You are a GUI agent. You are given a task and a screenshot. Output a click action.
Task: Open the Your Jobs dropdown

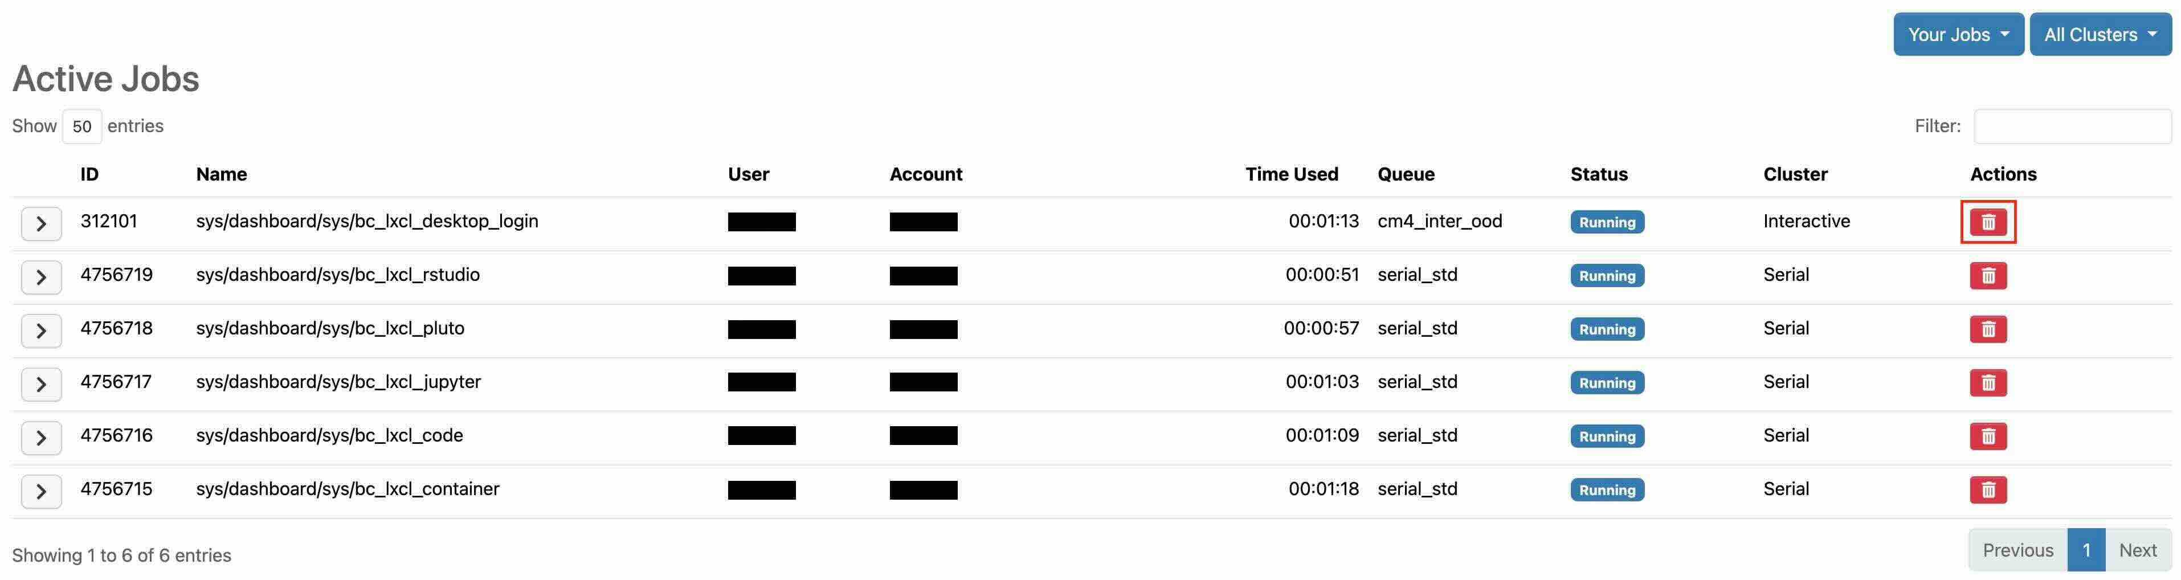[1958, 35]
